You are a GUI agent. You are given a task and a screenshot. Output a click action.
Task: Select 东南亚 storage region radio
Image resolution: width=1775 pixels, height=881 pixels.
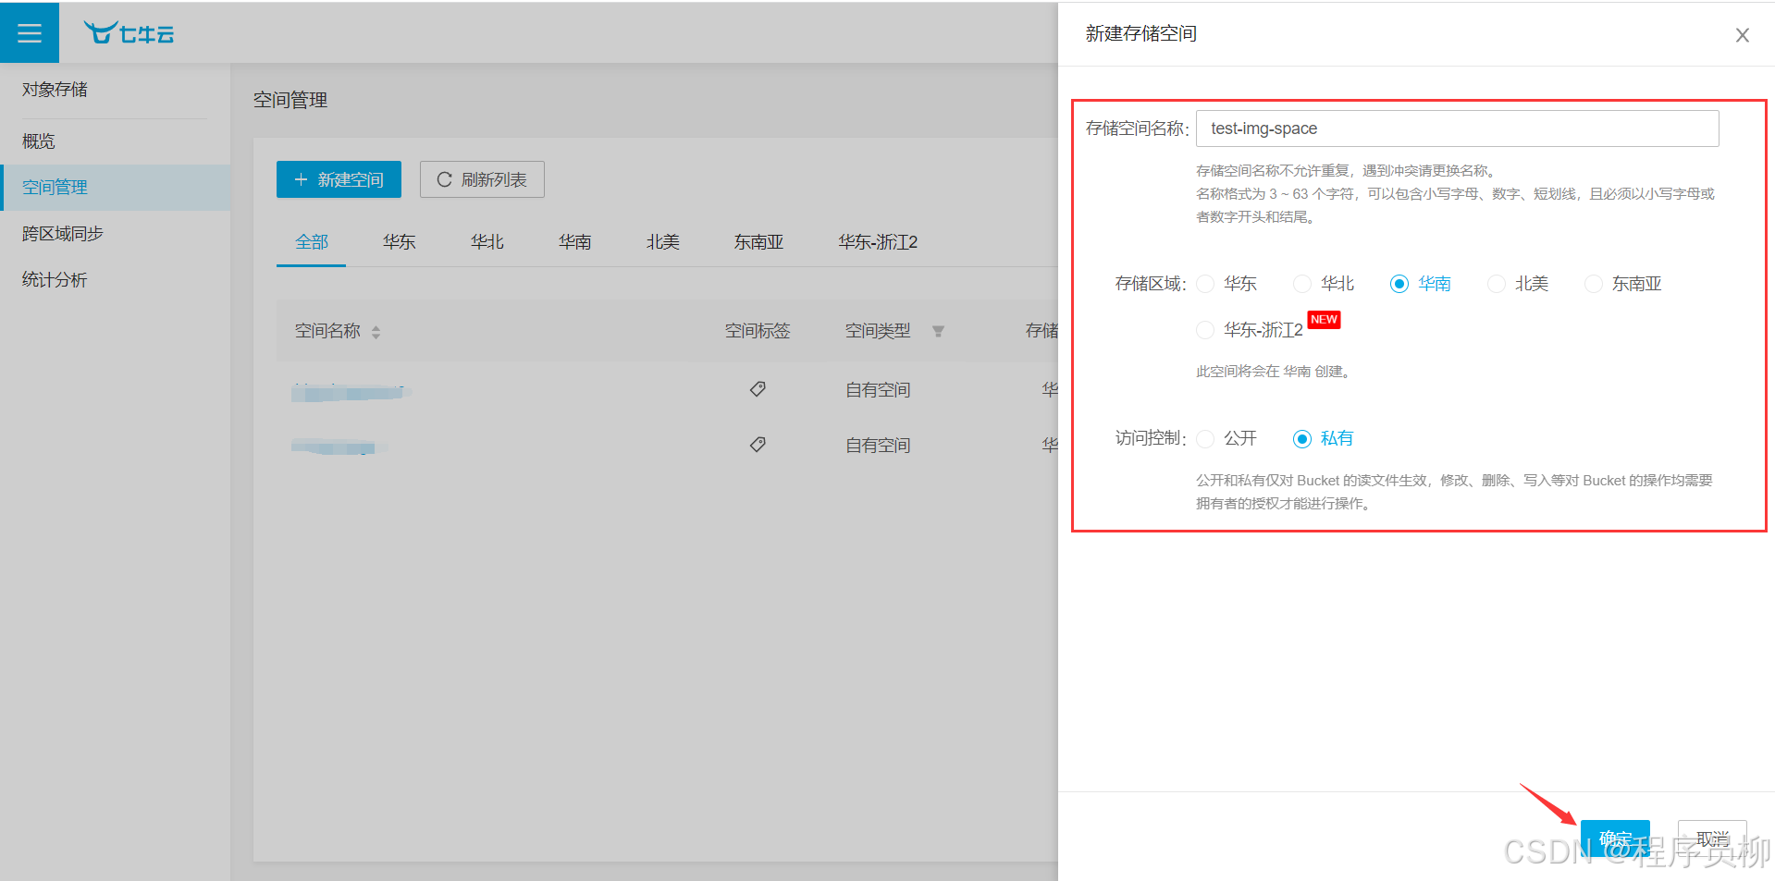[1594, 284]
